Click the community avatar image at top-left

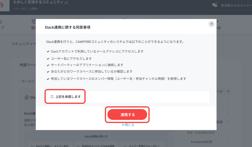pos(4,6)
